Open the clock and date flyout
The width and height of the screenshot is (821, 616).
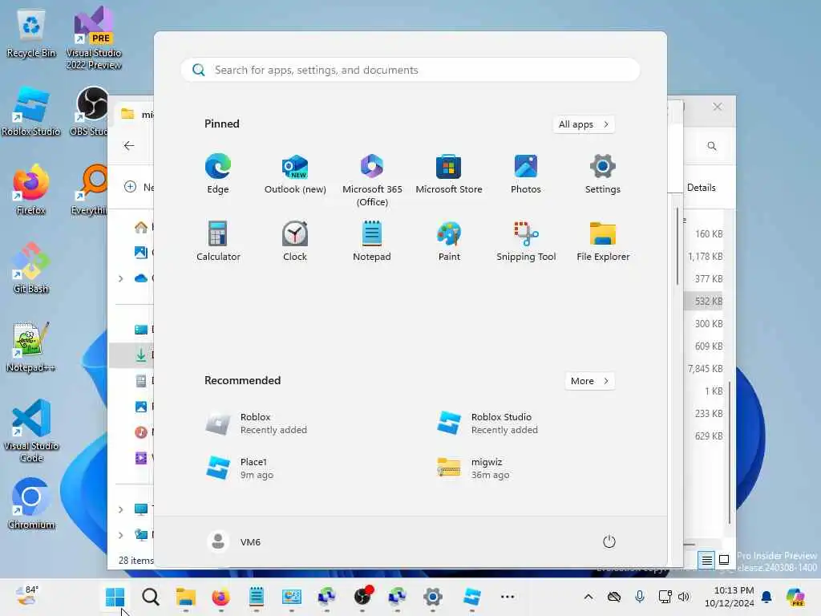pos(730,597)
